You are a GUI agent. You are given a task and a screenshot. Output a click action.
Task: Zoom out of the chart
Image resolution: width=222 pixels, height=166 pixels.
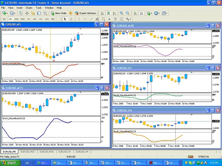pos(128,13)
